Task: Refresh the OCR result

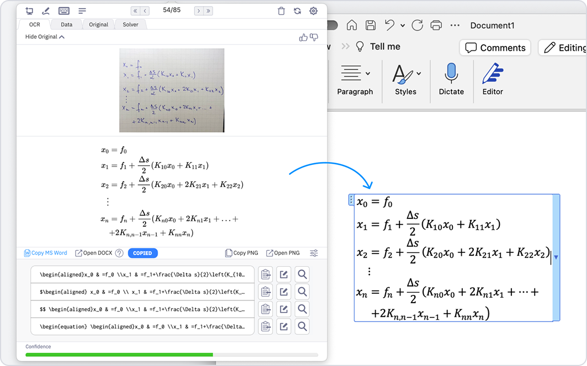Action: [x=297, y=11]
